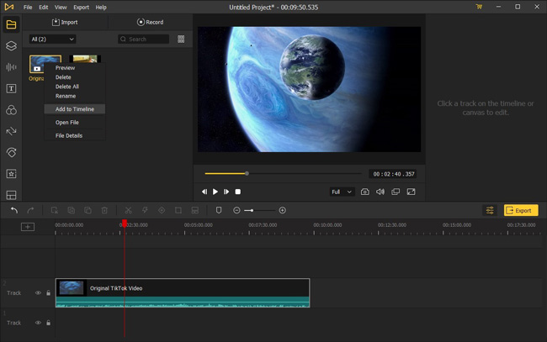Open the Text panel icon
The width and height of the screenshot is (547, 342).
click(x=11, y=88)
